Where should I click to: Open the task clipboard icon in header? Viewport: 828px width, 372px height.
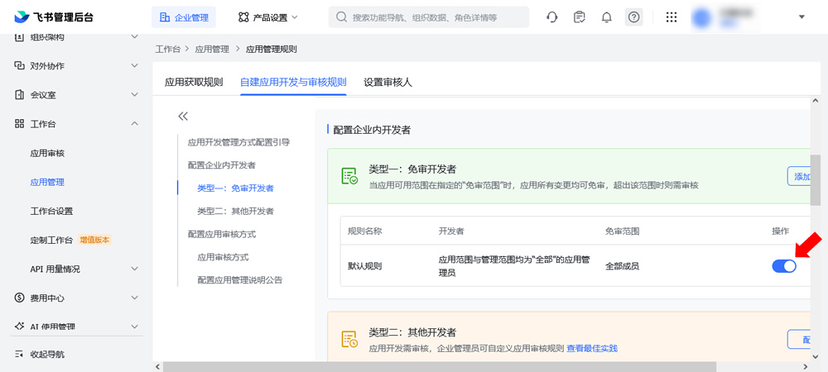point(580,17)
